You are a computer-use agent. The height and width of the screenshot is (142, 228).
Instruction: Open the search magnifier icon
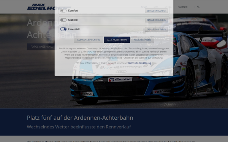coord(198,7)
